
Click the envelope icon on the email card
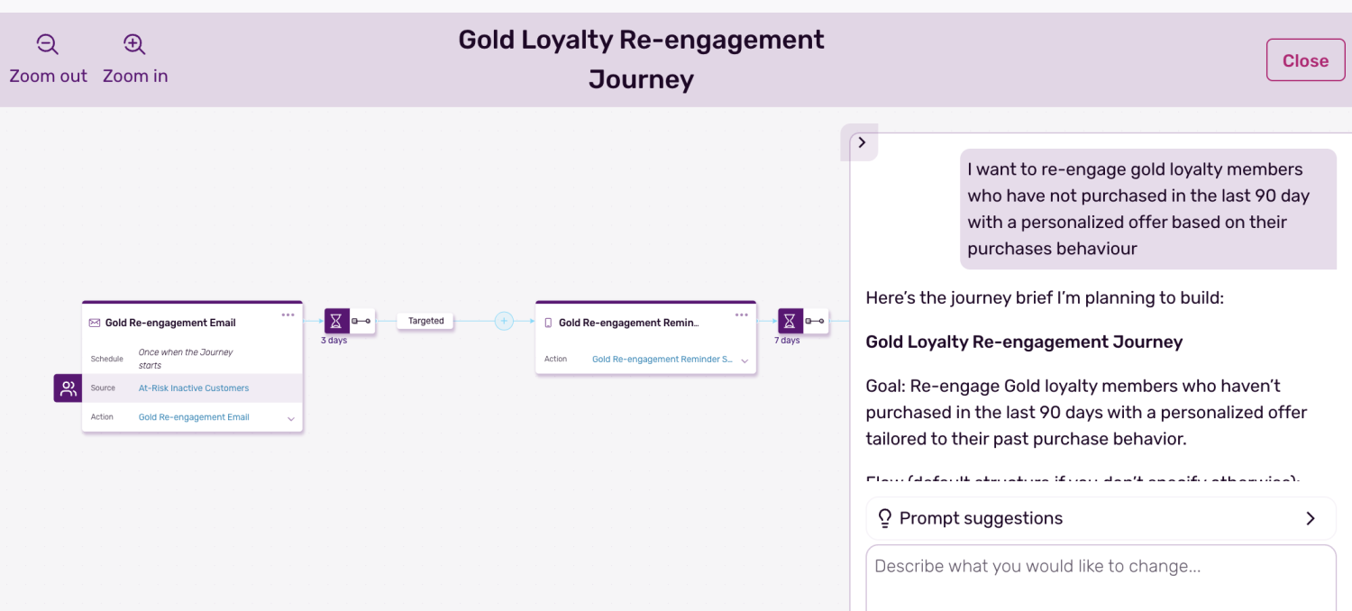tap(95, 323)
